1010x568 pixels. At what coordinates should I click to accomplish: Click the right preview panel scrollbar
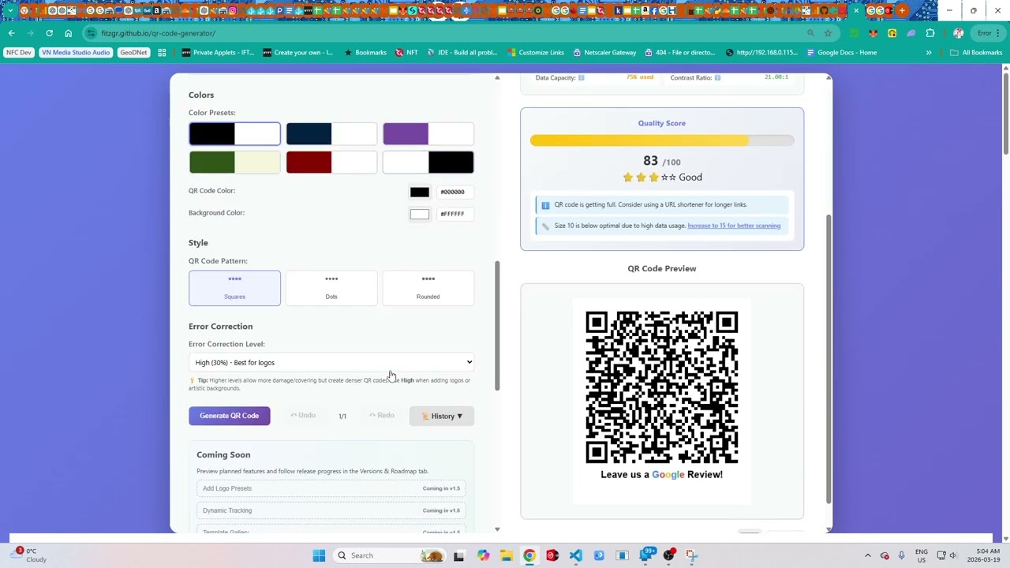point(828,359)
